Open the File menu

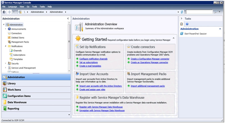4,6
